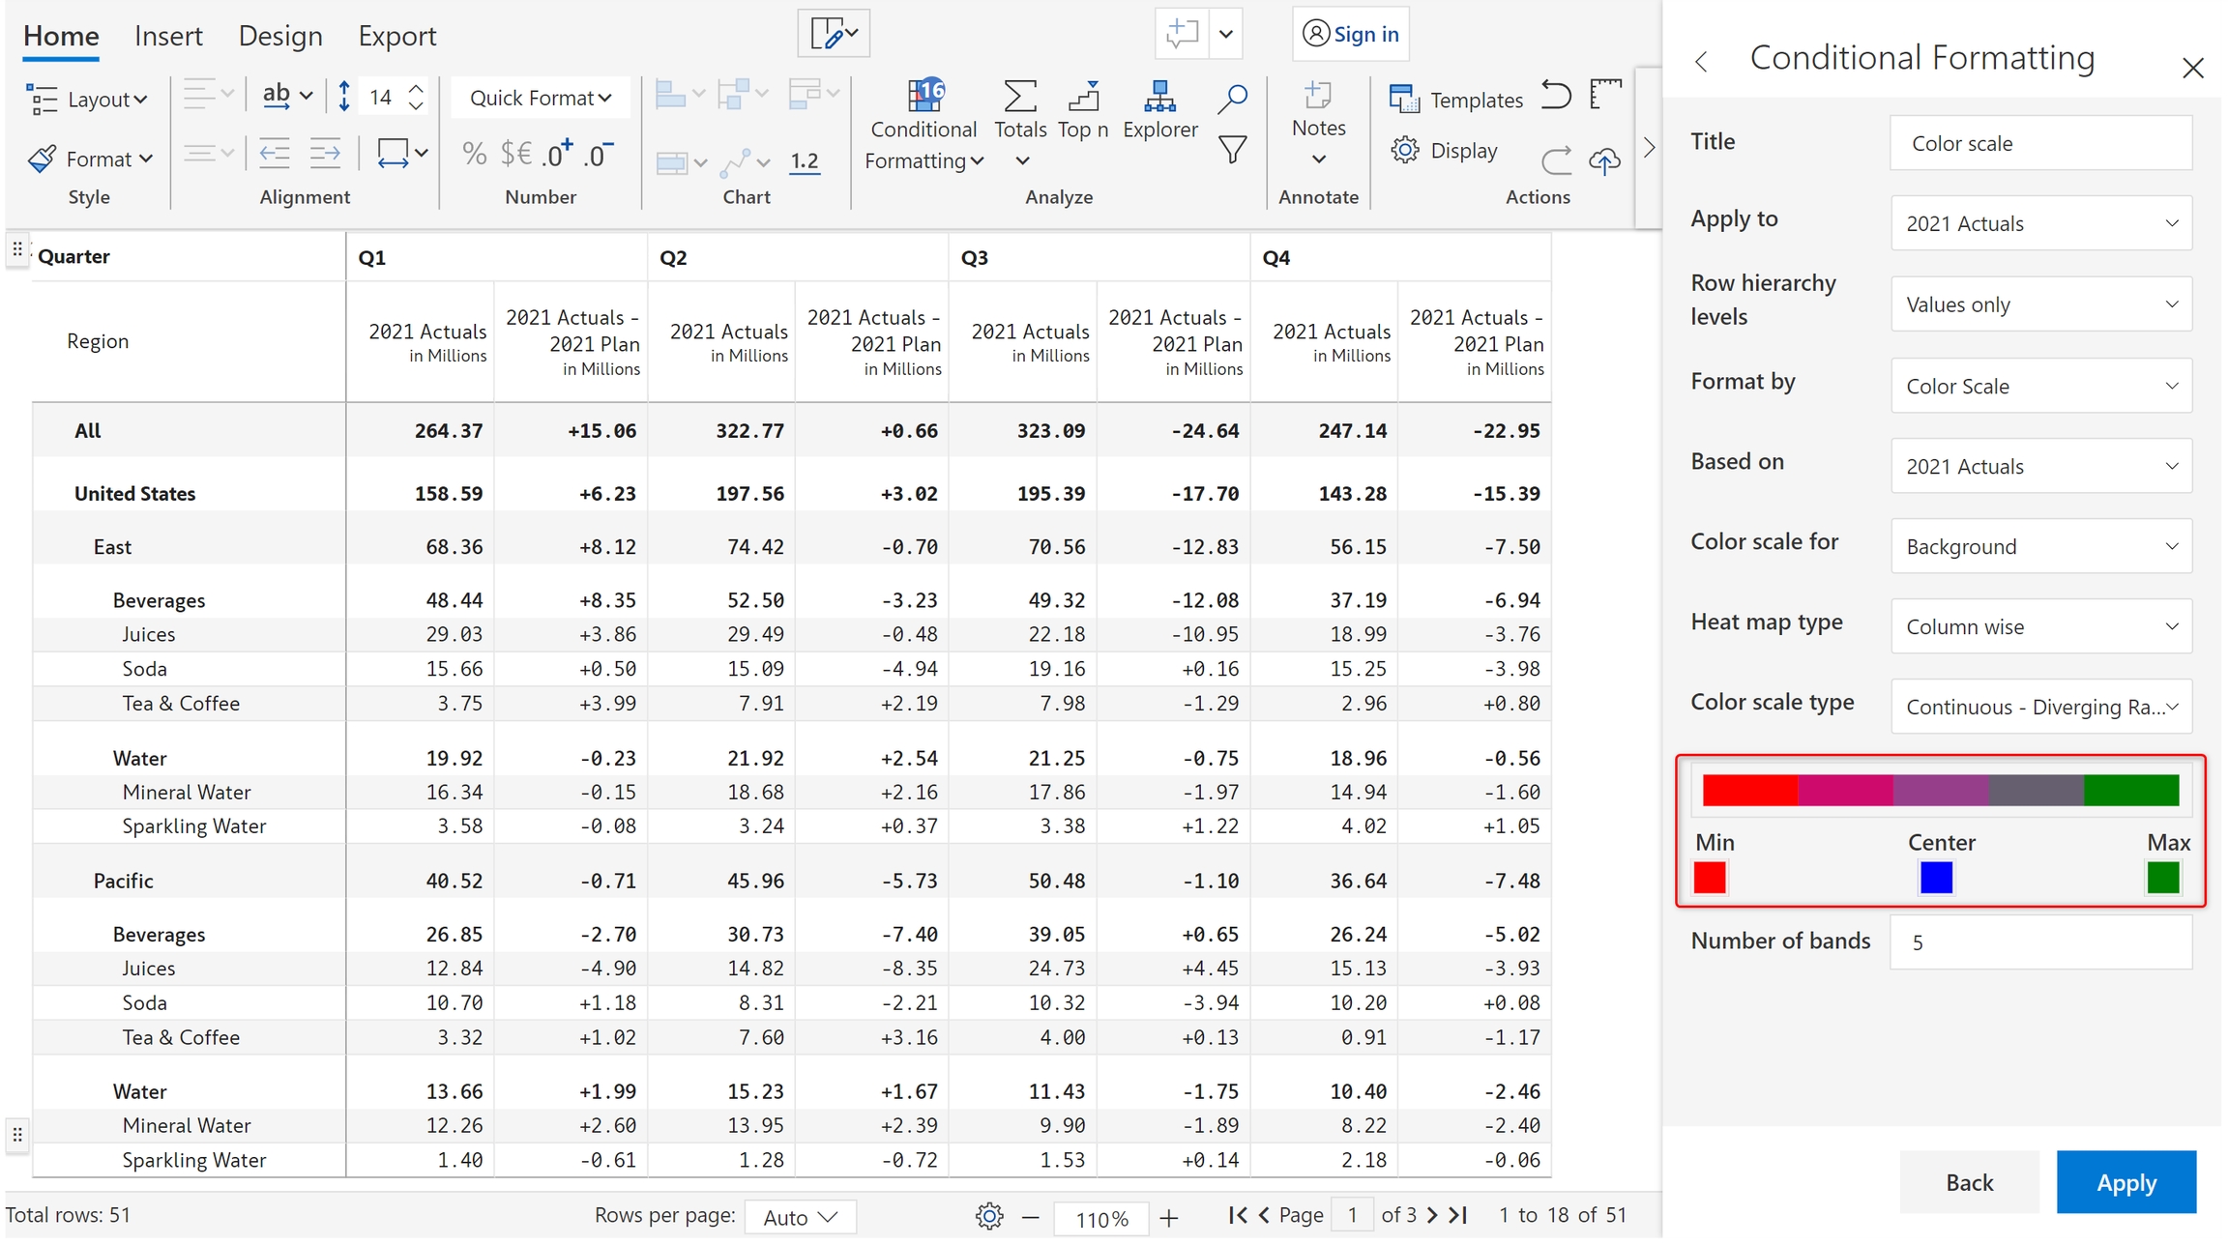
Task: Open table settings gear in footer
Action: (988, 1216)
